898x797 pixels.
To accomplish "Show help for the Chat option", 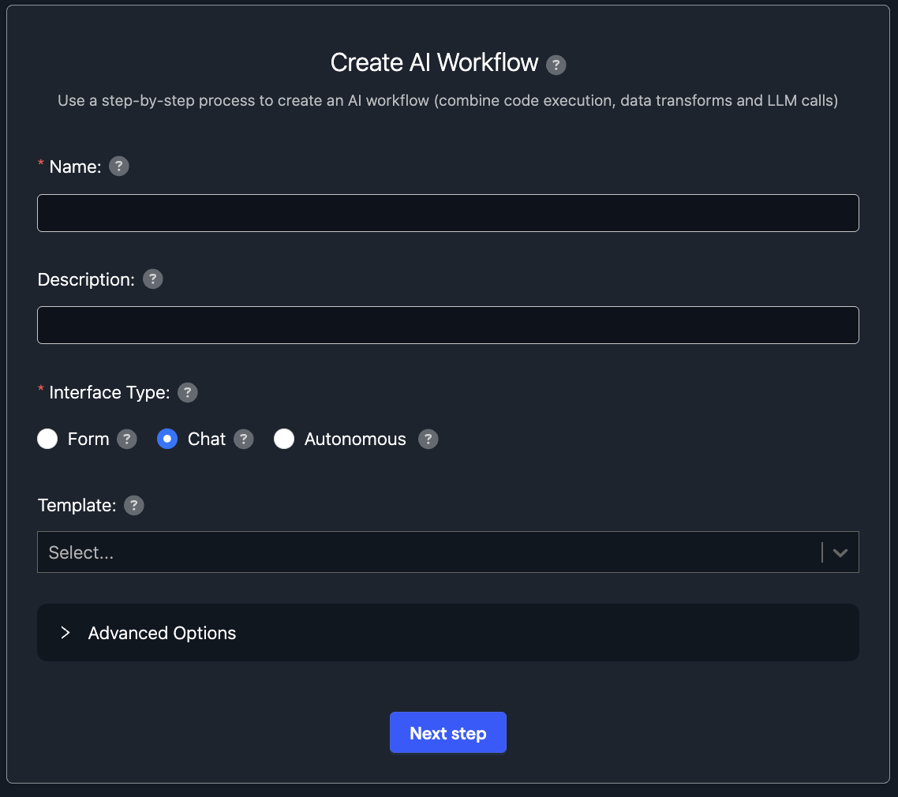I will (x=244, y=440).
